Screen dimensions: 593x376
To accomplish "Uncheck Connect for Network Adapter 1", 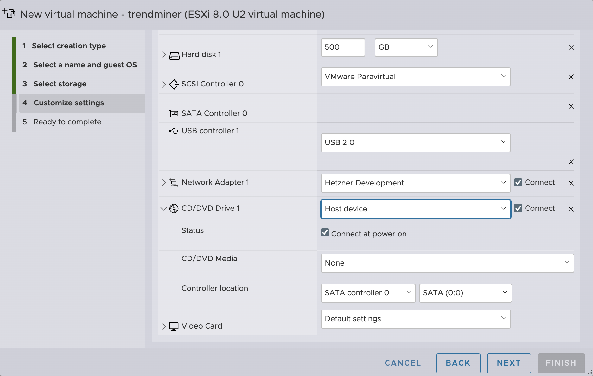I will 518,182.
